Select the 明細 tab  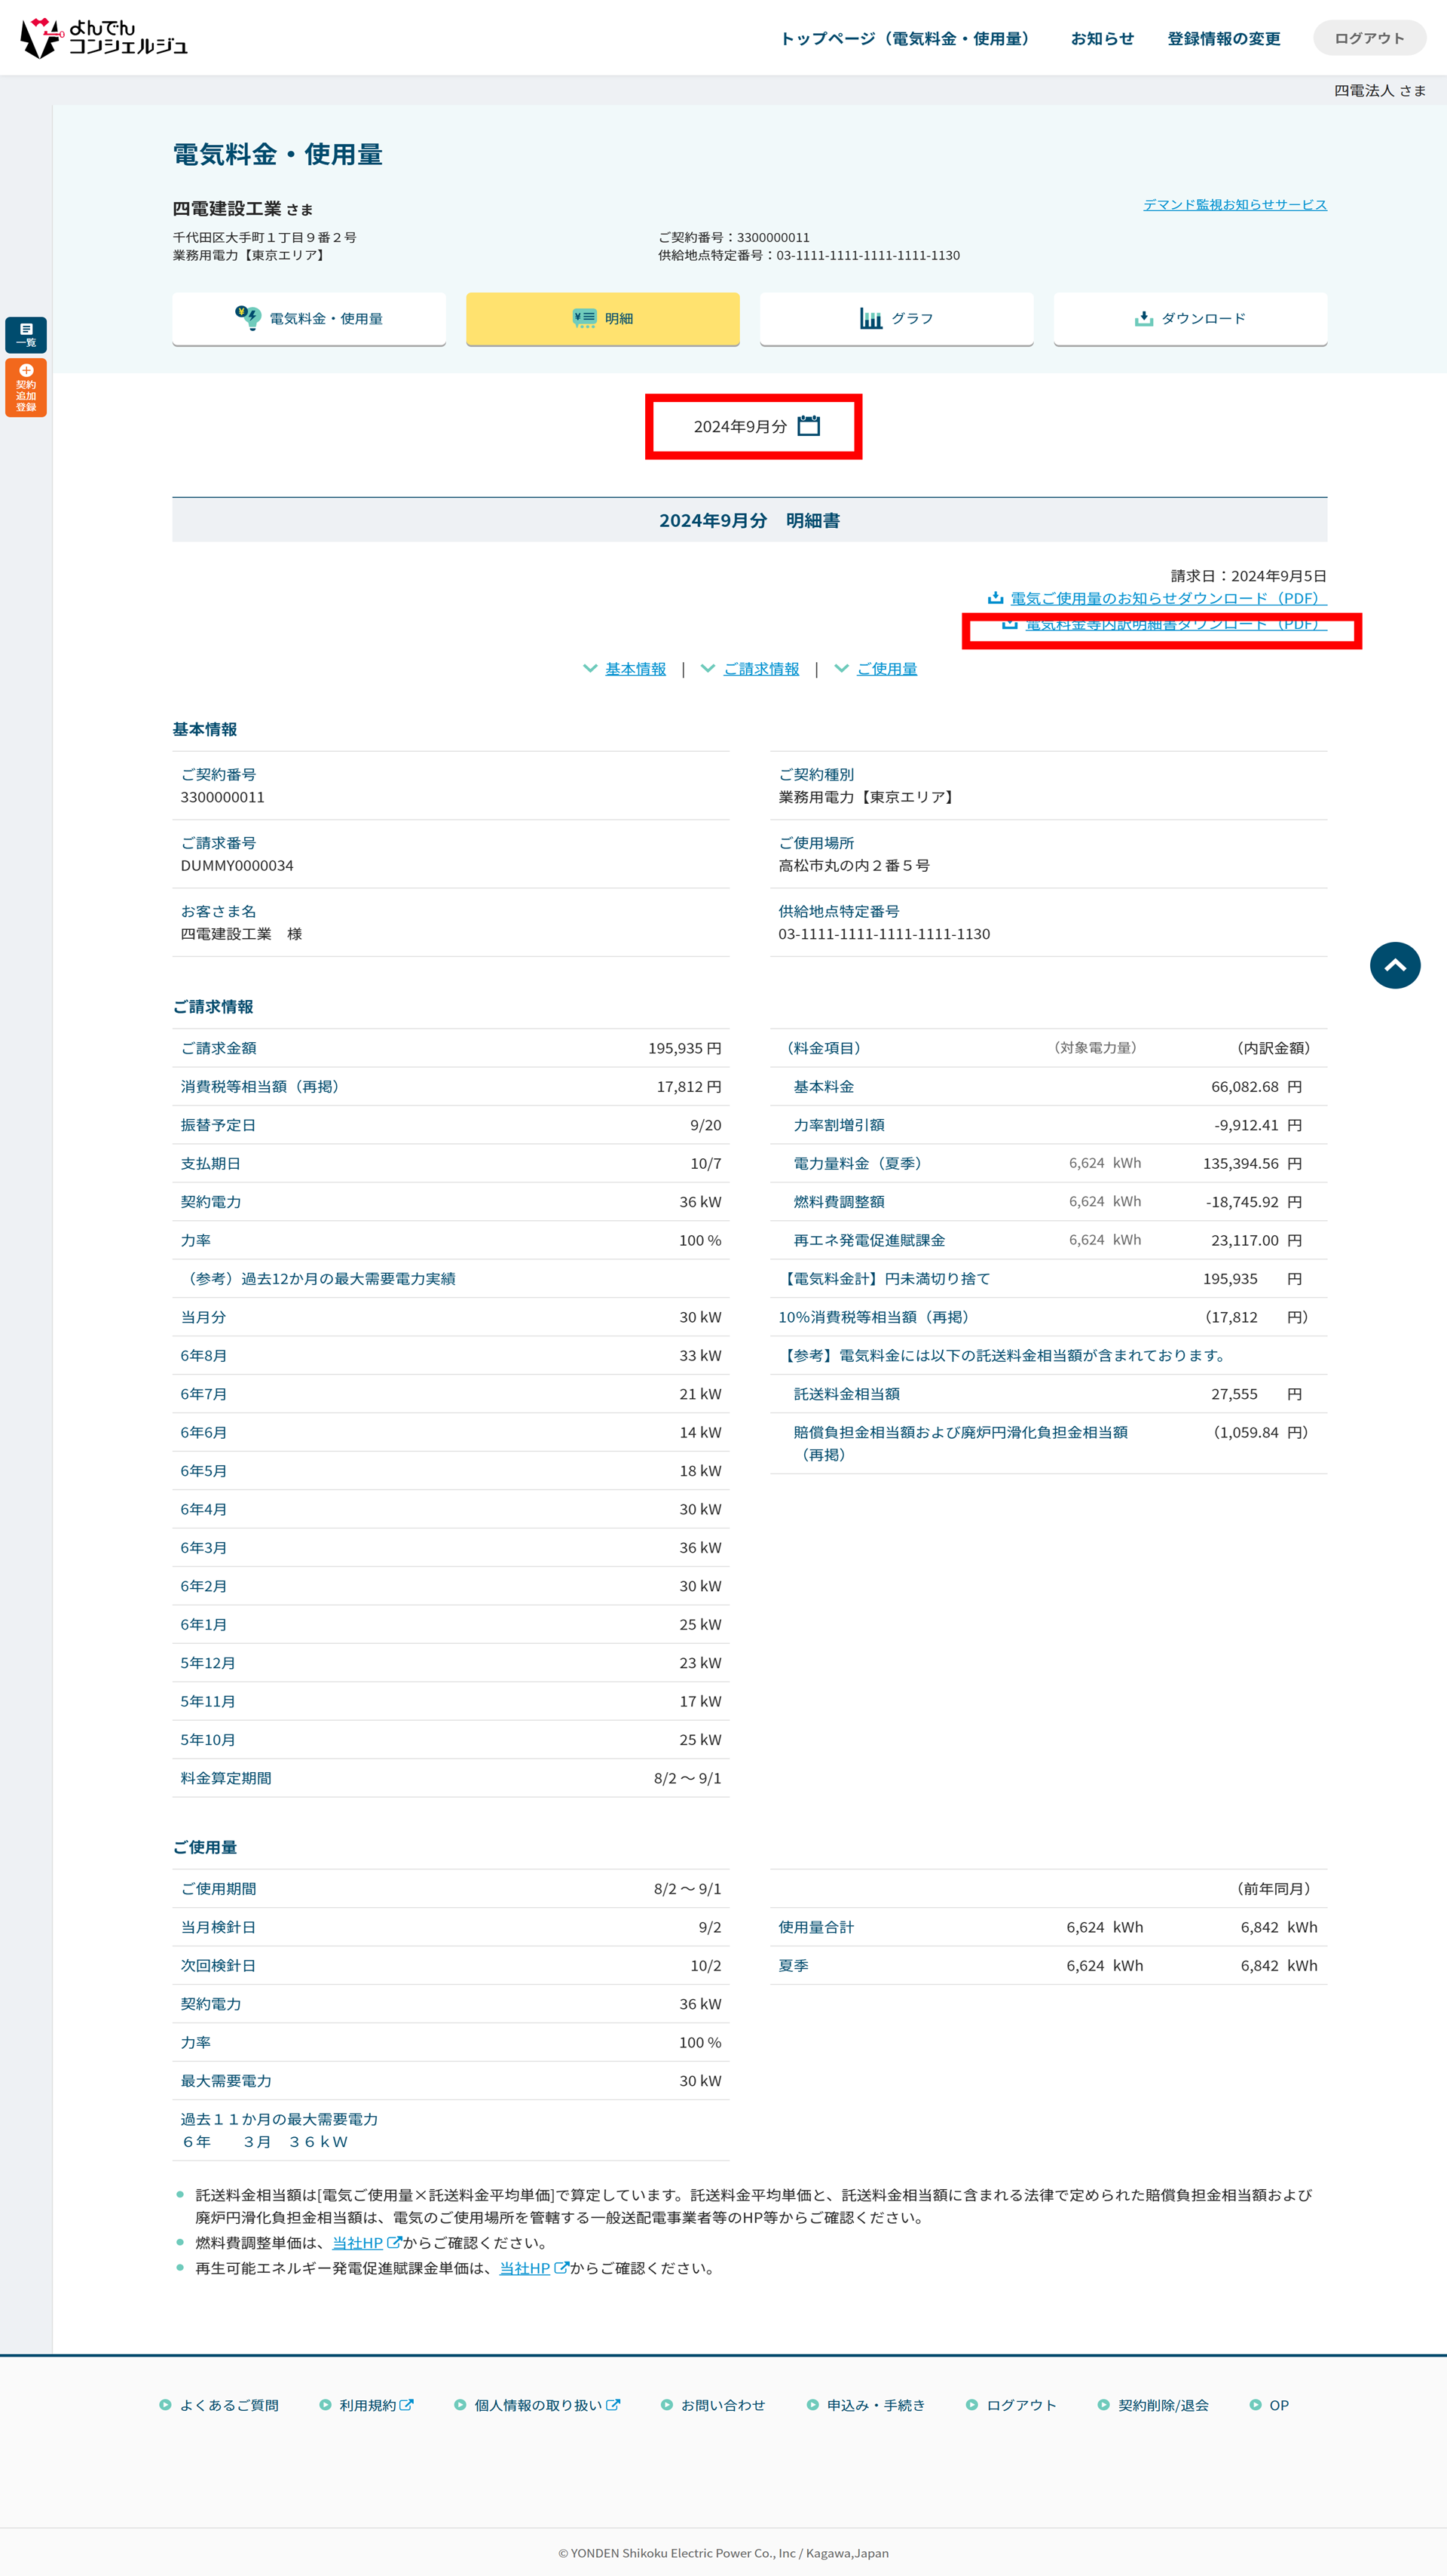click(x=603, y=318)
